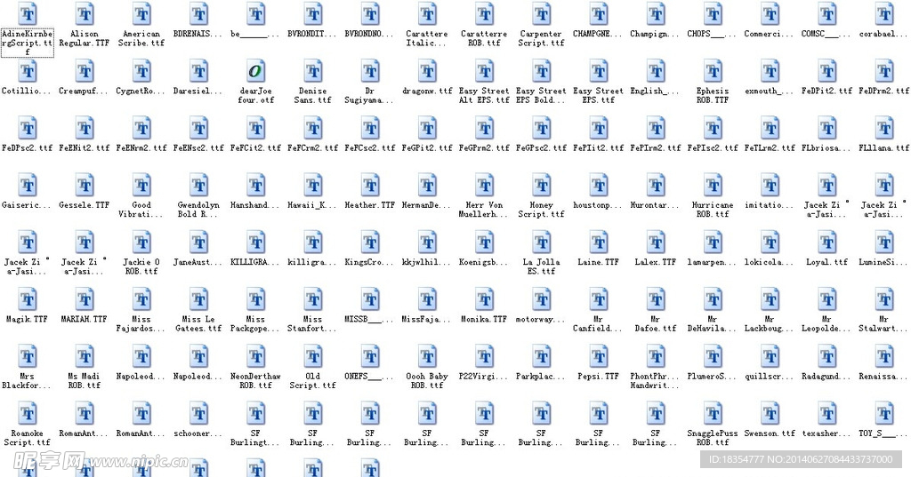Click the Swenson.ttf font icon

pyautogui.click(x=770, y=413)
